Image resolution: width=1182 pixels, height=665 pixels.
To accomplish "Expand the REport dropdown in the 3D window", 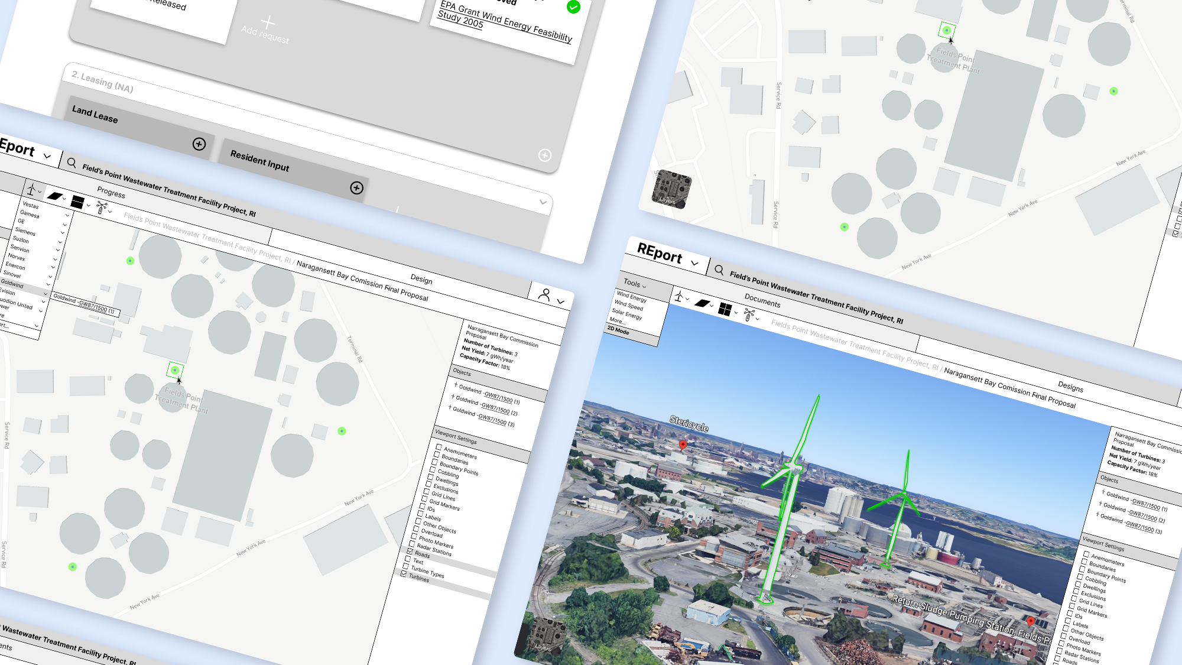I will click(x=694, y=263).
